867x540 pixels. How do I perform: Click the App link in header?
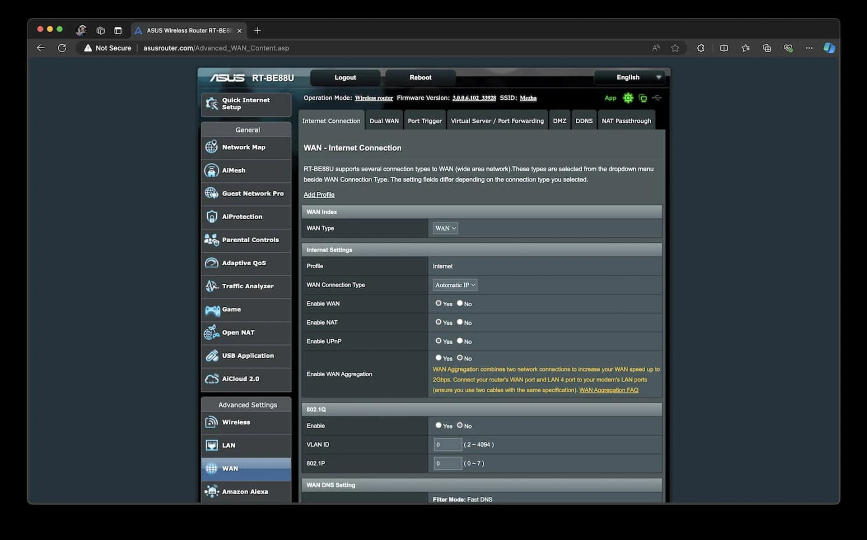click(x=610, y=98)
